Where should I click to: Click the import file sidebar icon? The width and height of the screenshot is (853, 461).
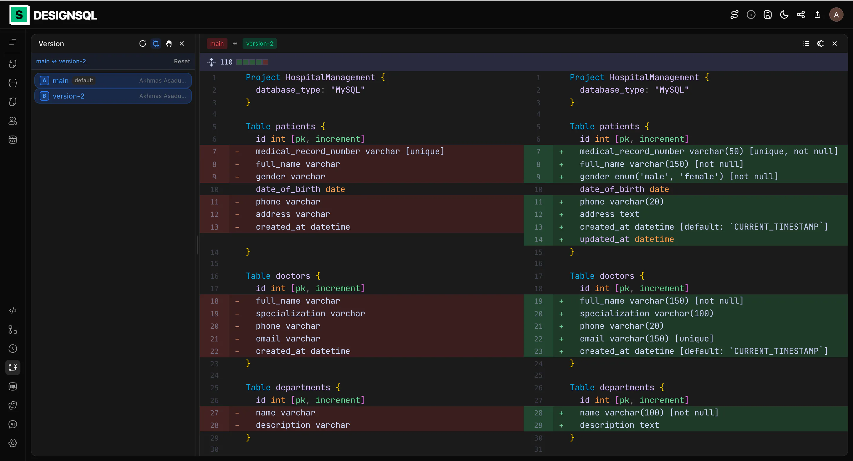(12, 64)
